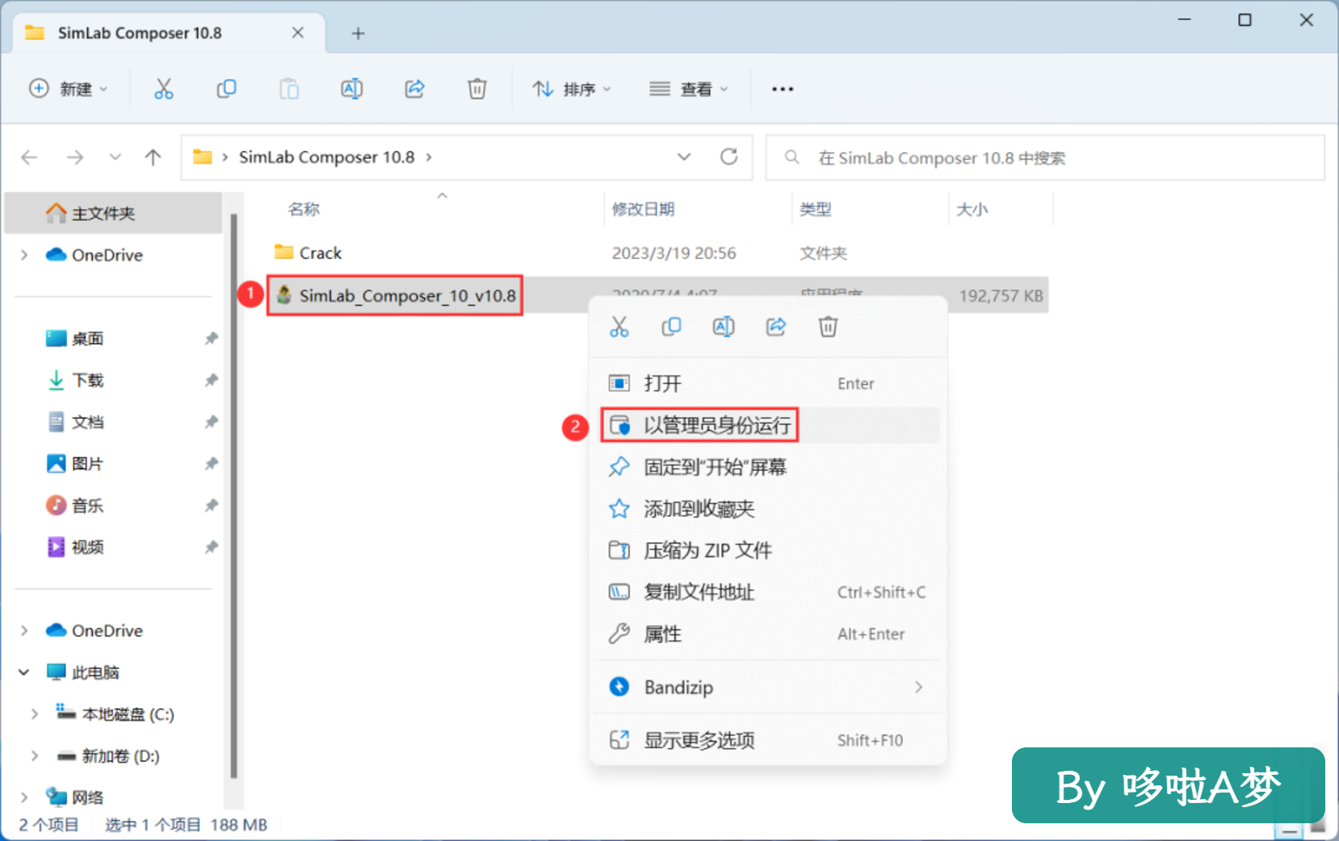Screen dimensions: 1339x841
Task: Sort by 修改日期 column header
Action: (643, 209)
